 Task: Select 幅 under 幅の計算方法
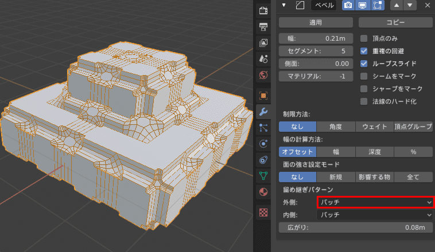336,152
